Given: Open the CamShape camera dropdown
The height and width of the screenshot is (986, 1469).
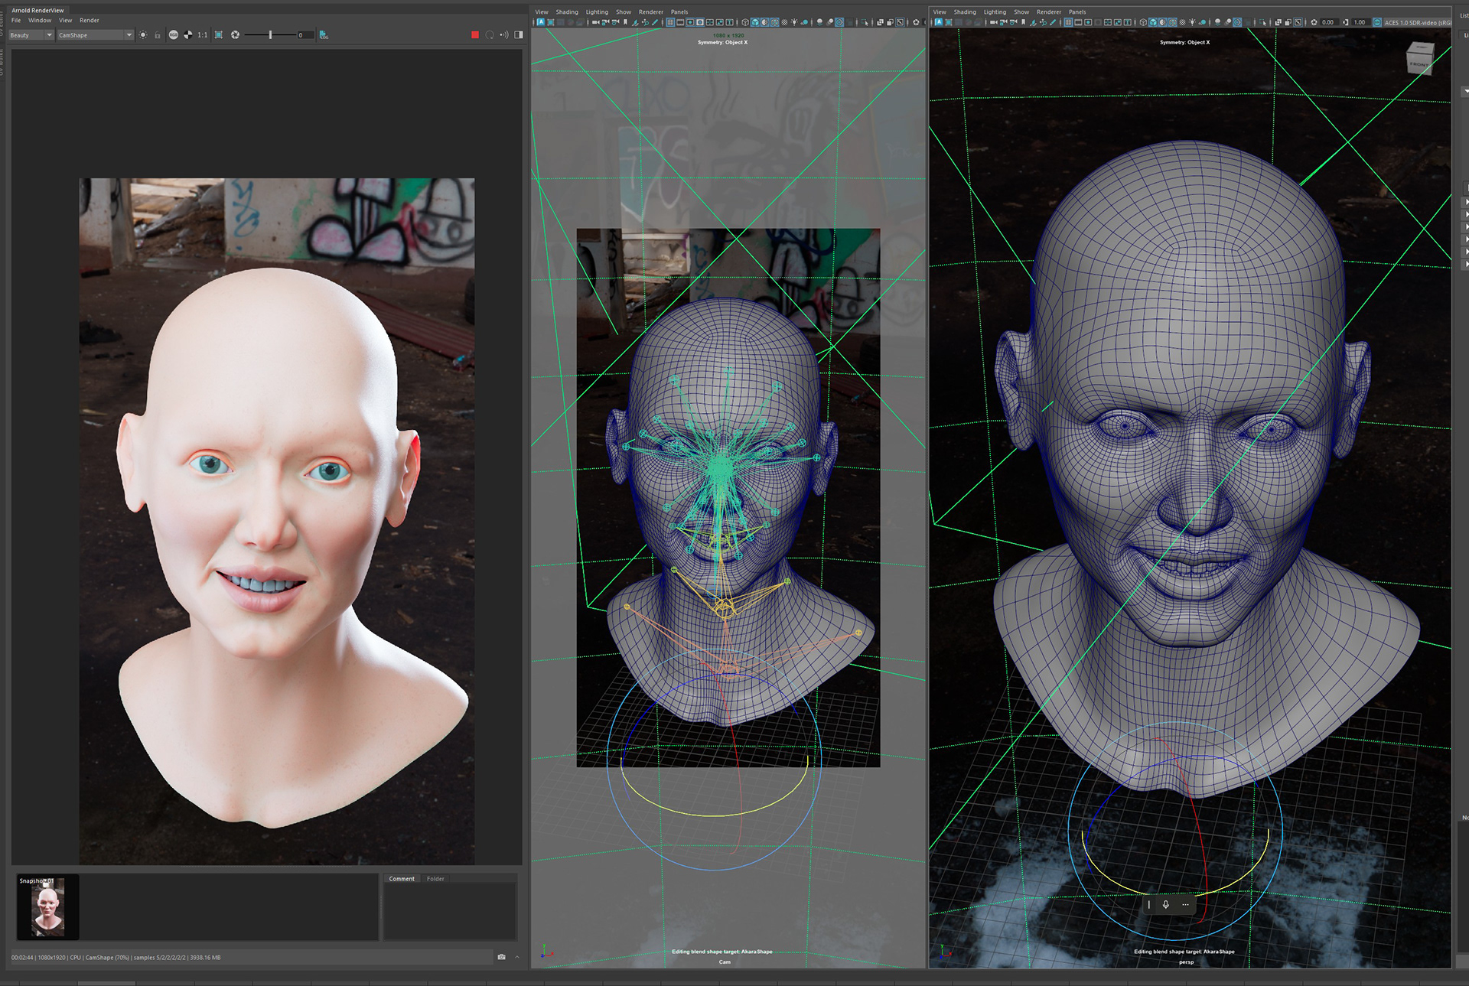Looking at the screenshot, I should point(95,35).
